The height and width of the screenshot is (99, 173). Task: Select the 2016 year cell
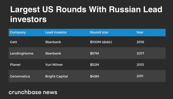[x=140, y=42]
